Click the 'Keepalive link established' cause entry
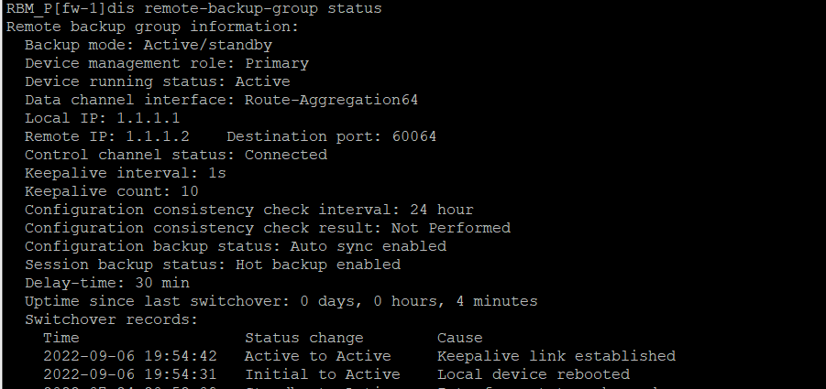 point(556,356)
